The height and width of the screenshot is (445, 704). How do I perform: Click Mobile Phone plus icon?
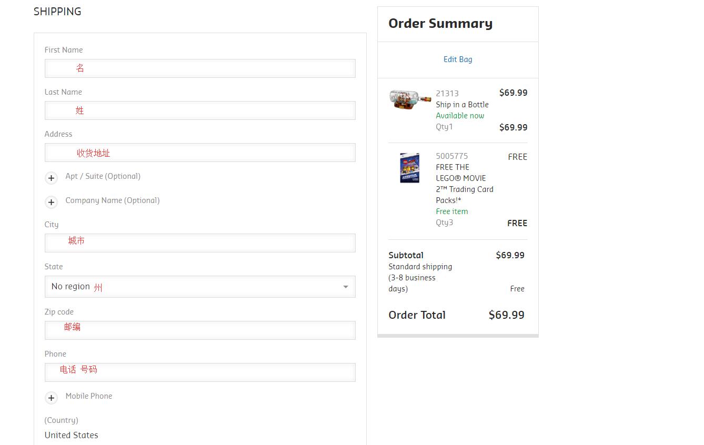click(51, 398)
